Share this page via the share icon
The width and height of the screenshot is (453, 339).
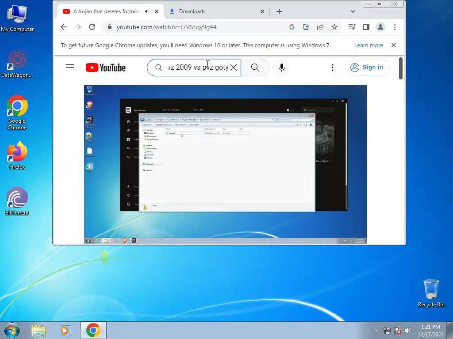click(x=320, y=27)
